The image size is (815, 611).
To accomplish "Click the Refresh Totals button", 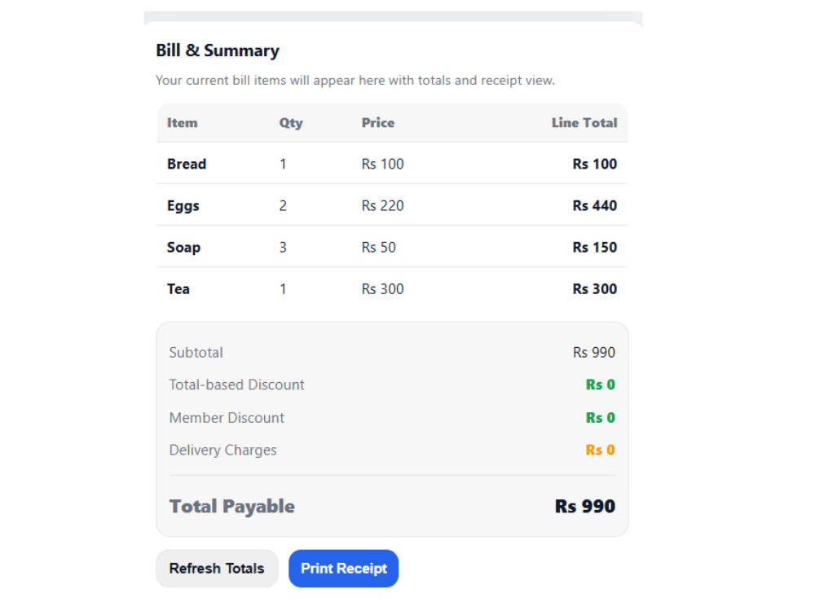I will [217, 569].
